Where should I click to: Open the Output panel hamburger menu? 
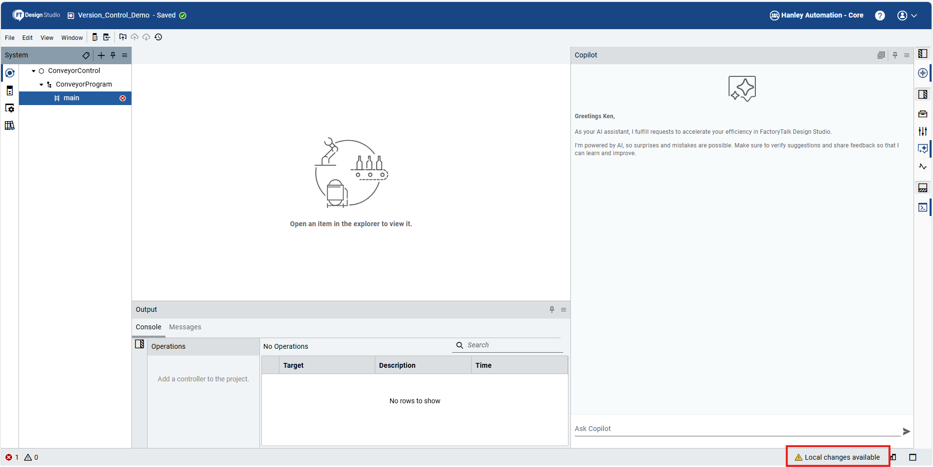coord(564,310)
